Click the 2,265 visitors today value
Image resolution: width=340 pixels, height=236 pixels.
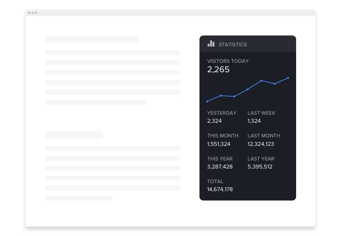[x=218, y=69]
